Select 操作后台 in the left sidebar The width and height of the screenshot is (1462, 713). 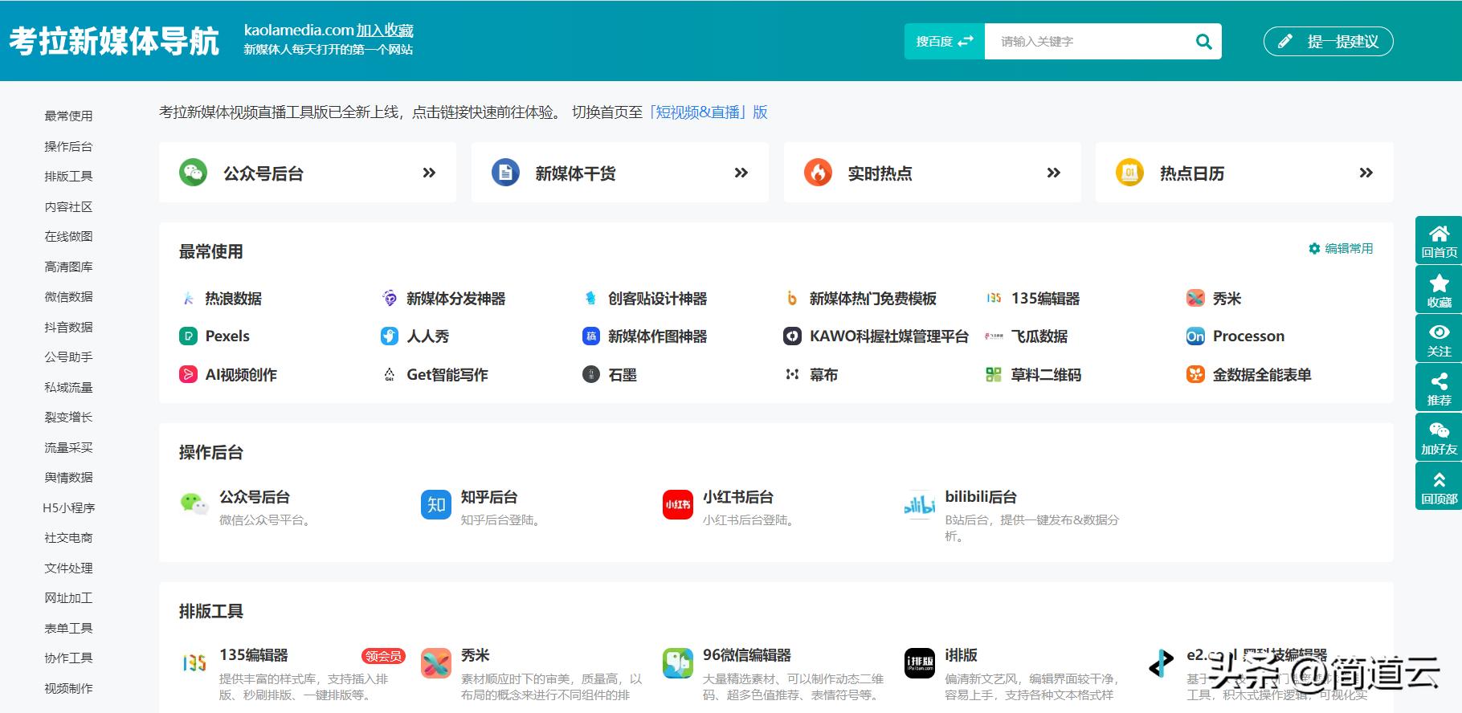click(x=68, y=146)
